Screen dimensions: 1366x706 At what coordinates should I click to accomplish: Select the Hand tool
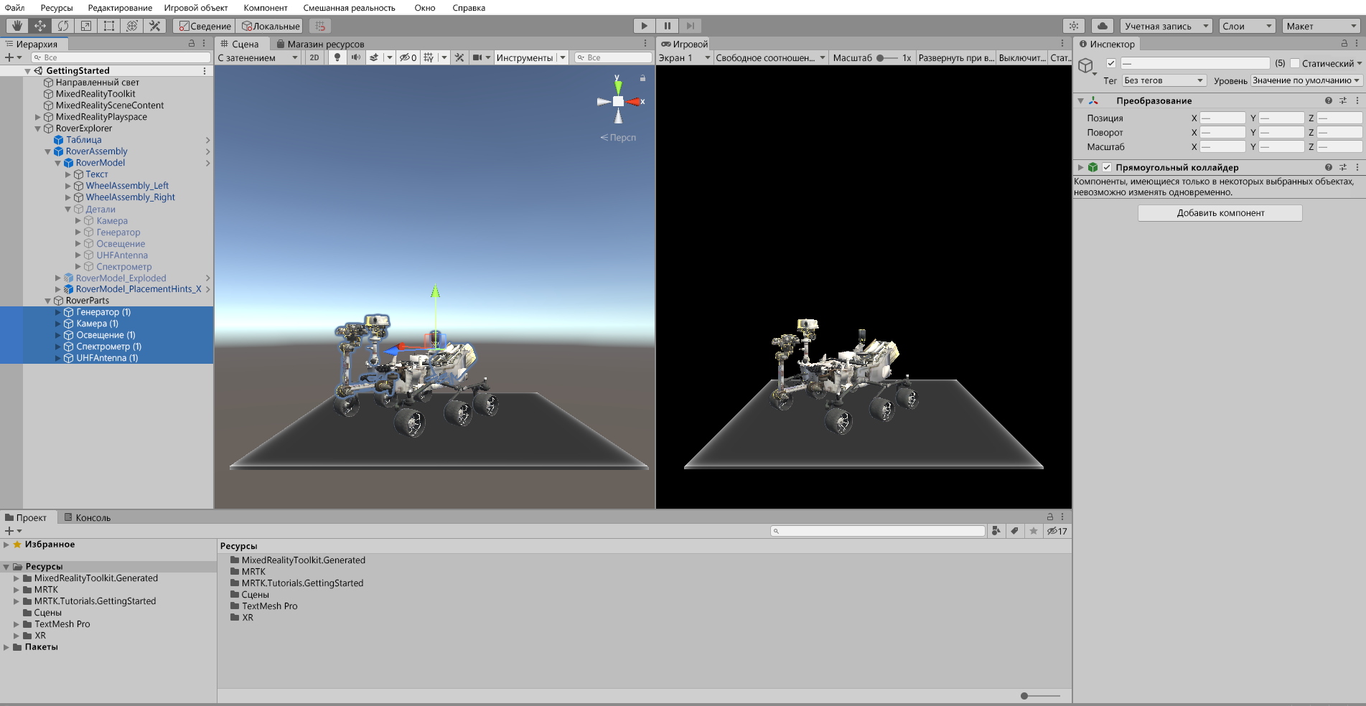tap(17, 26)
